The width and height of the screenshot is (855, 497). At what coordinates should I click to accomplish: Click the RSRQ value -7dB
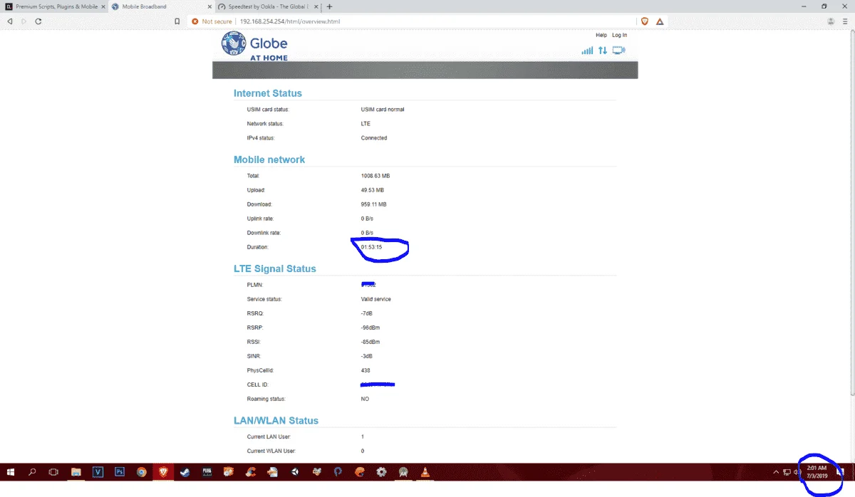tap(368, 313)
